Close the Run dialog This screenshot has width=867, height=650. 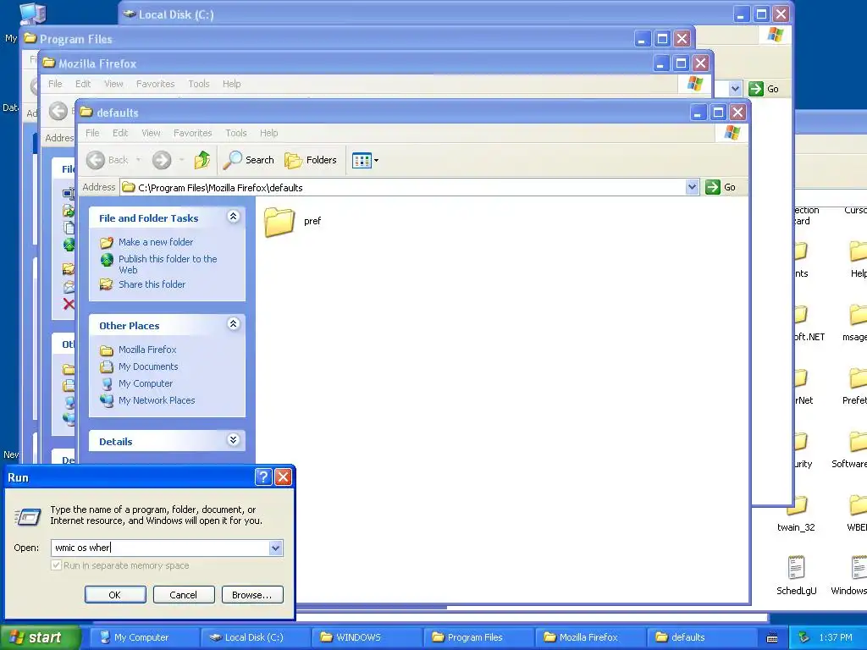(x=283, y=477)
